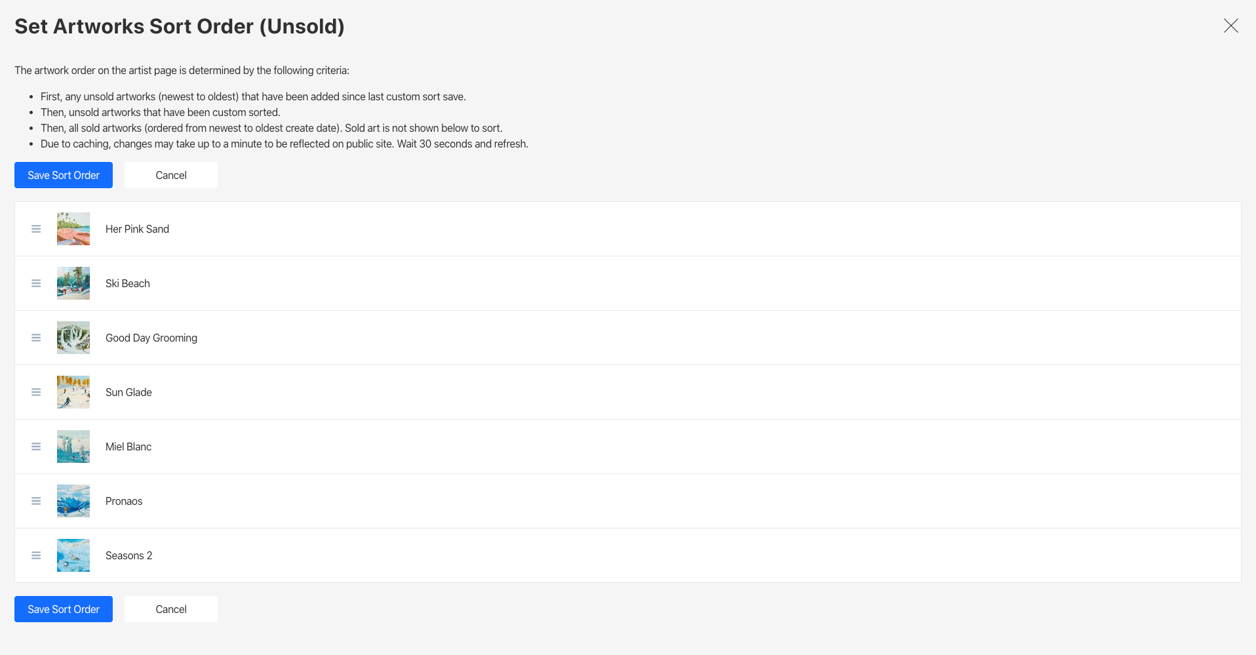This screenshot has width=1256, height=655.
Task: Click the drag handle for Ski Beach
Action: pyautogui.click(x=36, y=283)
